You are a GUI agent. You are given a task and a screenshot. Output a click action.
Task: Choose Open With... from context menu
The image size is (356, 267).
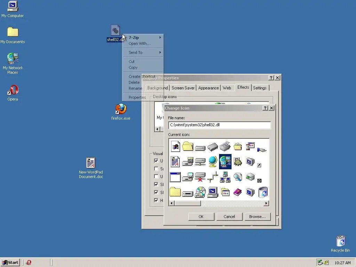pos(143,43)
